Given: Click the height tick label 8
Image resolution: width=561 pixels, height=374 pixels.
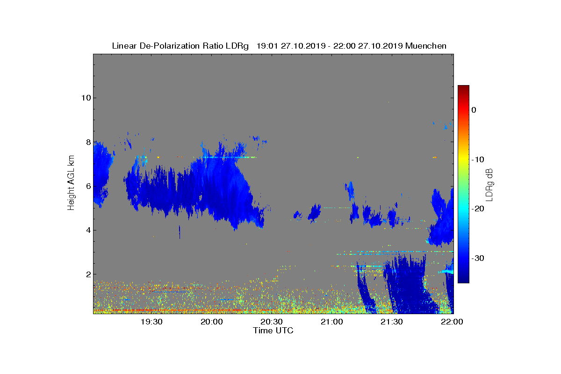Looking at the screenshot, I should (87, 142).
